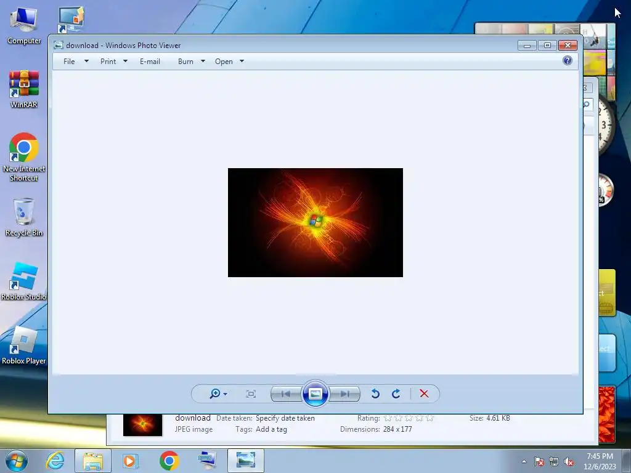Click the Photo Viewer taskbar button

pyautogui.click(x=246, y=461)
